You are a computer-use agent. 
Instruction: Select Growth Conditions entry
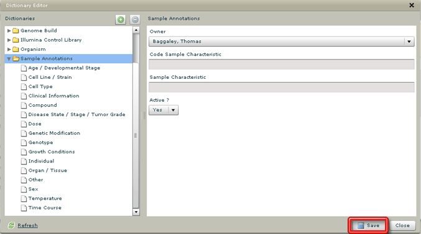(52, 151)
